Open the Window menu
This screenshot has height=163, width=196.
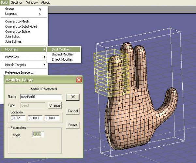tap(32, 2)
